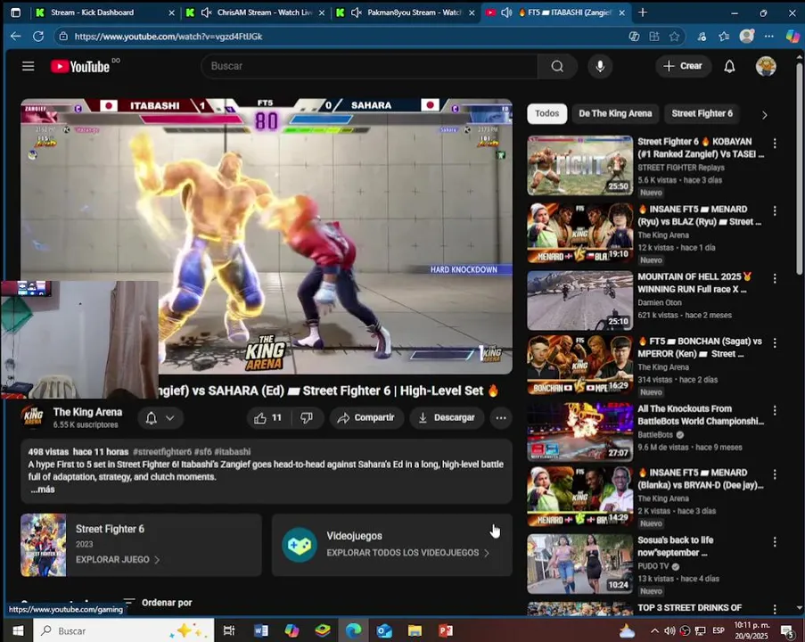This screenshot has width=805, height=642.
Task: Explore Street Fighter 6 game card
Action: tap(141, 545)
